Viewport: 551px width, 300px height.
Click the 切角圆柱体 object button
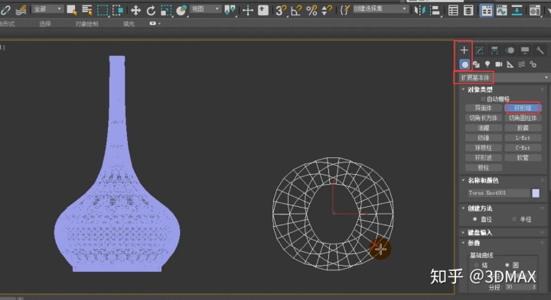click(523, 118)
